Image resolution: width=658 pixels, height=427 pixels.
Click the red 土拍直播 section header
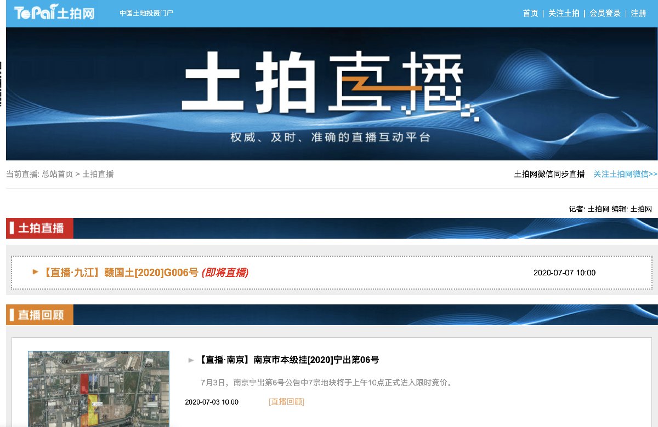[41, 228]
